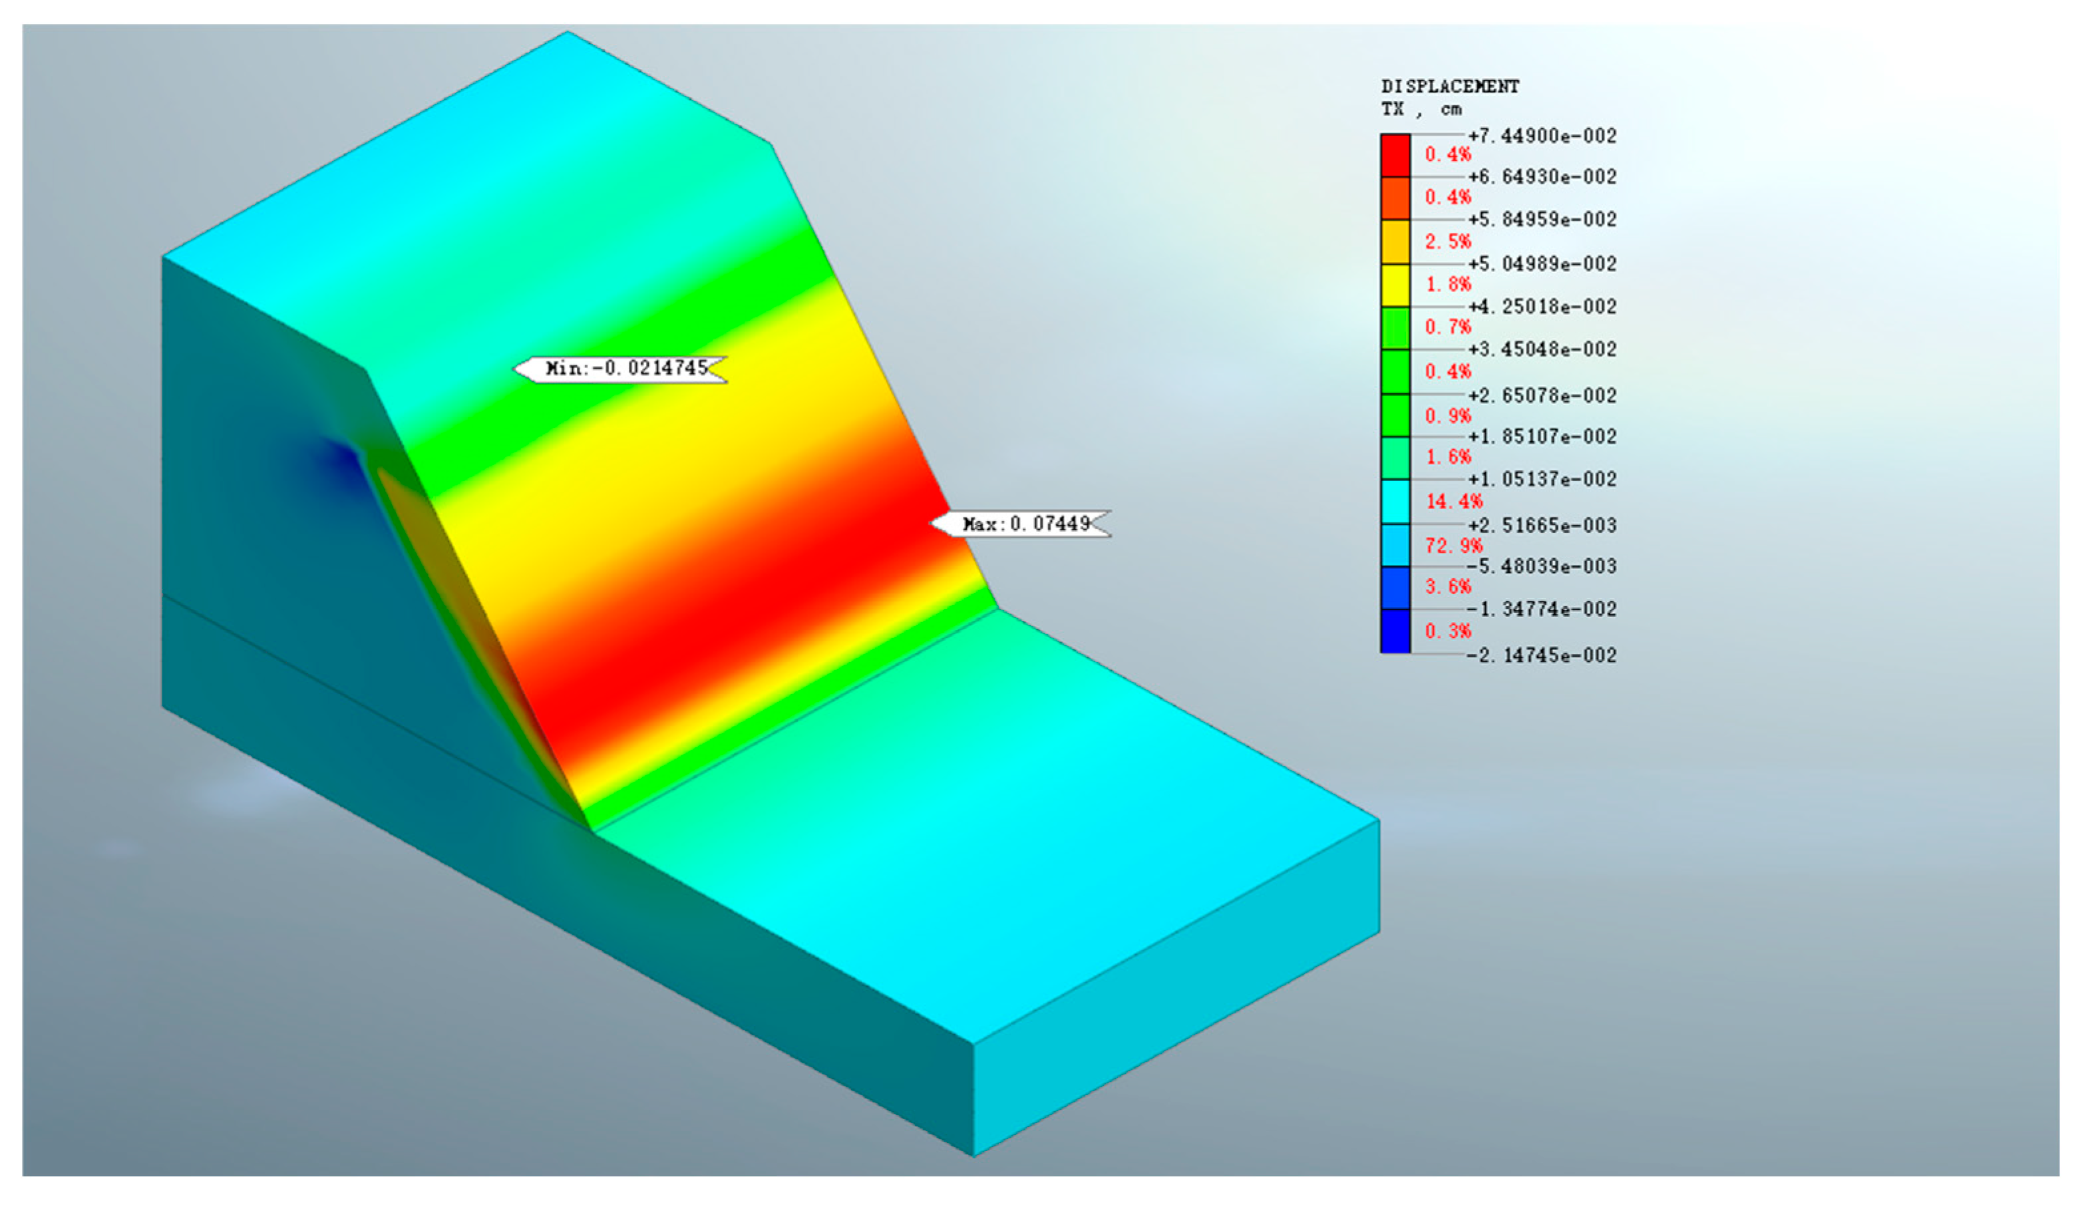Click the 72.9% percentage label
The image size is (2086, 1205).
click(x=1453, y=546)
